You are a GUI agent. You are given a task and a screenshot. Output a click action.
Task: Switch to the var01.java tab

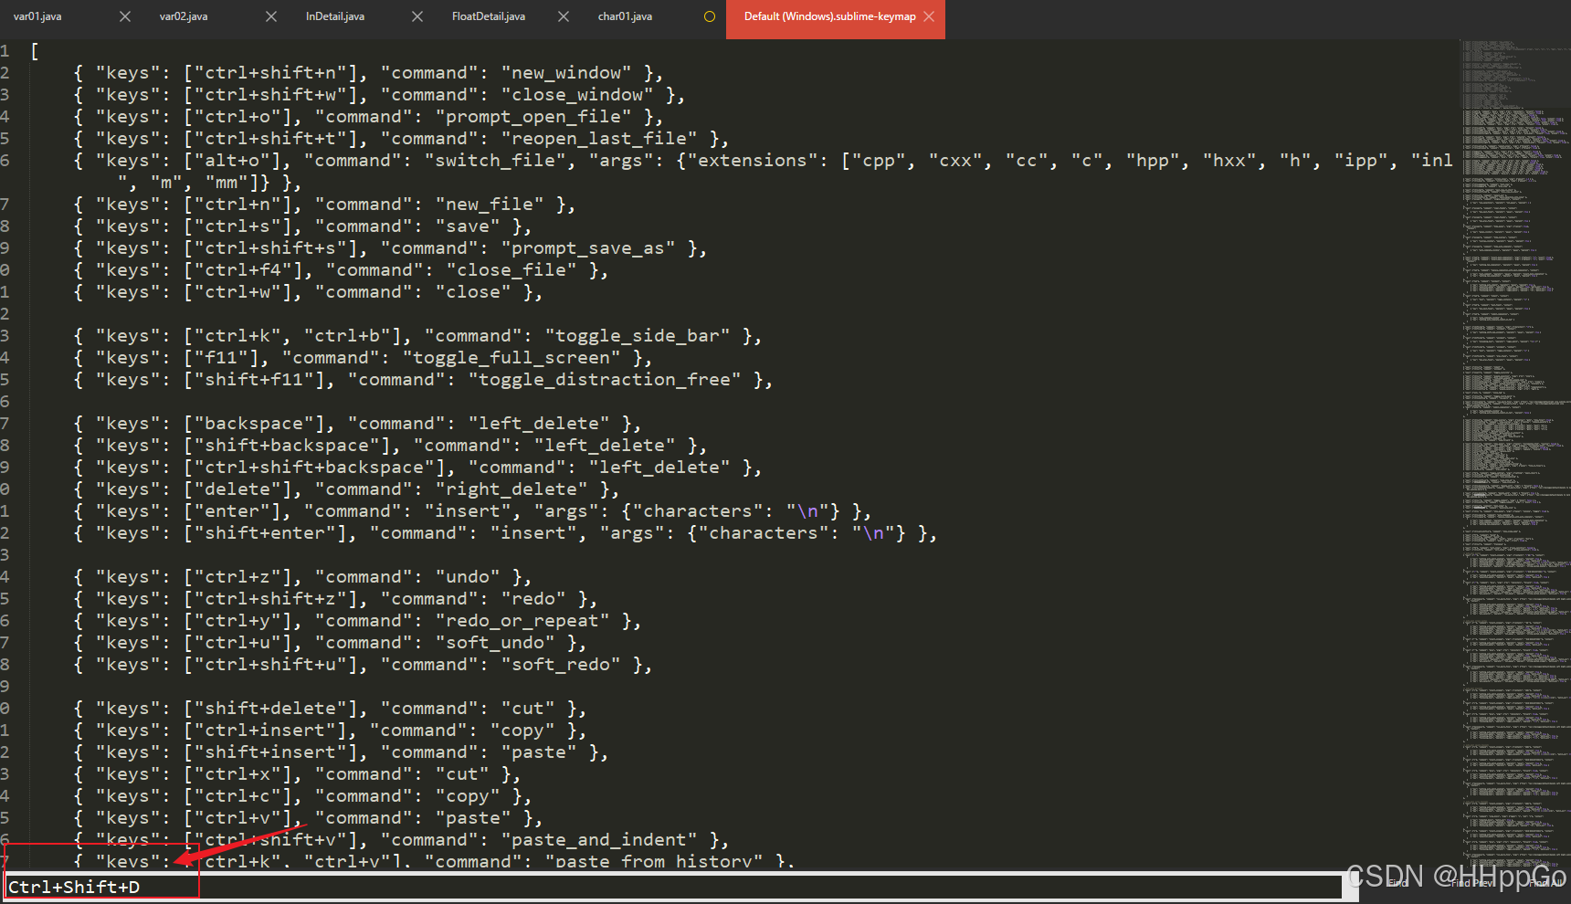[x=37, y=16]
